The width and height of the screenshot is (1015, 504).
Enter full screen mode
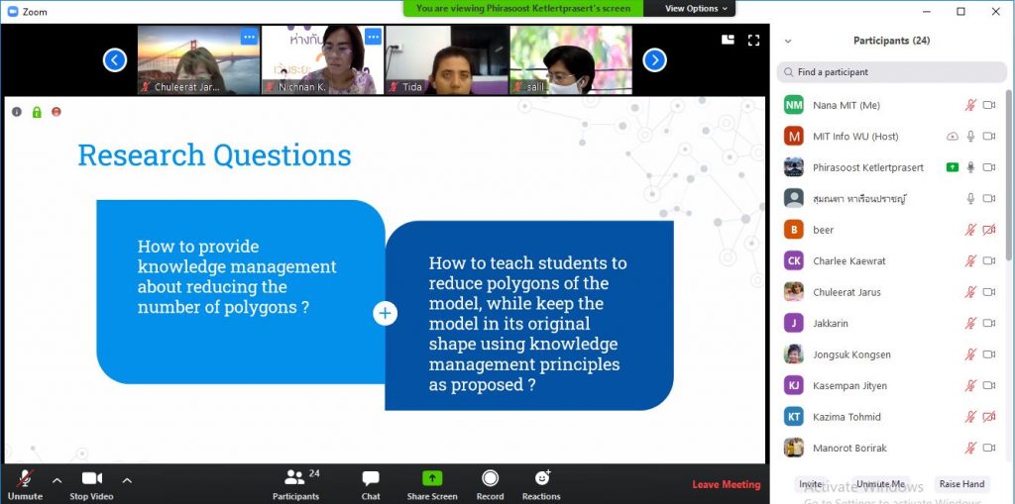(753, 40)
